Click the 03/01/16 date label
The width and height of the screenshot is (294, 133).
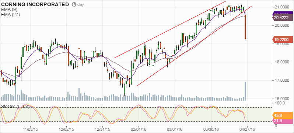(175, 129)
